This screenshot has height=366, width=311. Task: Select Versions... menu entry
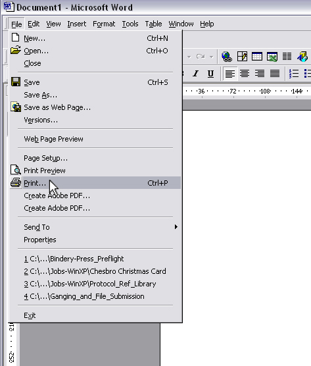click(95, 120)
